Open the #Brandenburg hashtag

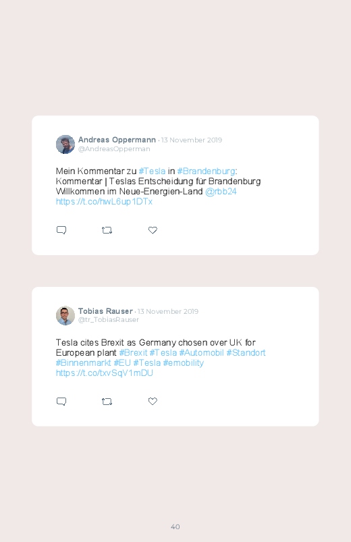click(x=206, y=171)
